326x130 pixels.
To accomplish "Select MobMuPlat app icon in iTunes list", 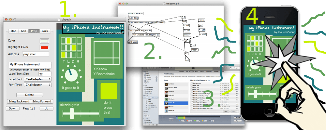I will [x=166, y=103].
